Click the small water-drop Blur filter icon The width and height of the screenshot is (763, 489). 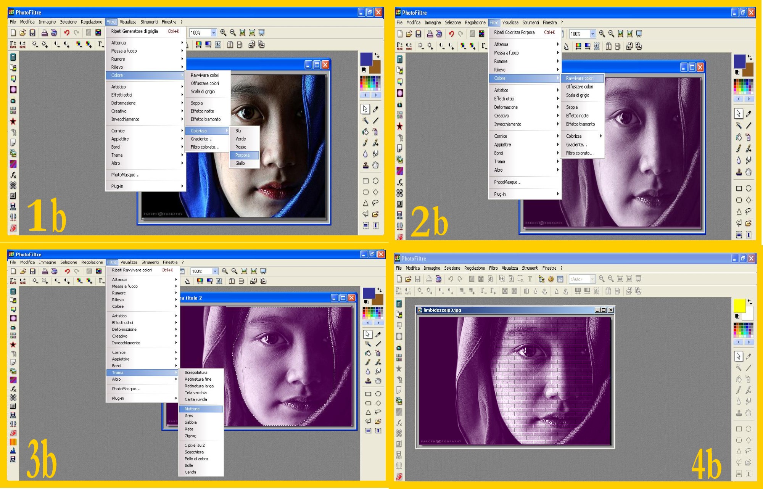(x=535, y=291)
